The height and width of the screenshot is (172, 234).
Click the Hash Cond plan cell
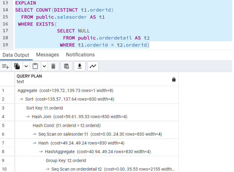click(x=96, y=126)
